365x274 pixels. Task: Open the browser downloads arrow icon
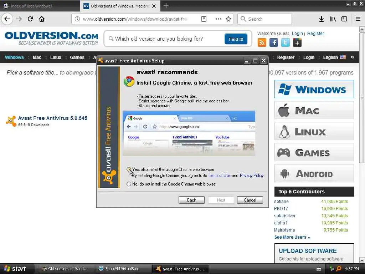[321, 19]
